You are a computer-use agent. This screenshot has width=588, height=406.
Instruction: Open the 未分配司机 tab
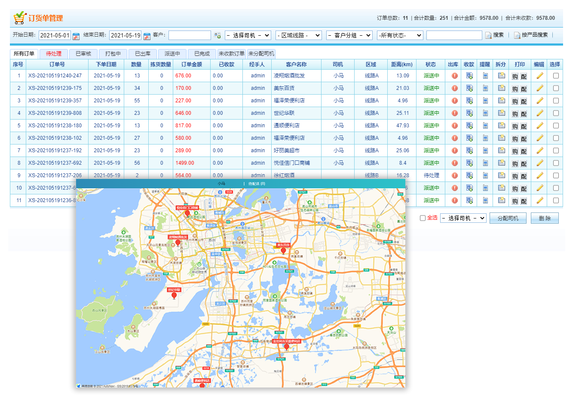tap(261, 54)
